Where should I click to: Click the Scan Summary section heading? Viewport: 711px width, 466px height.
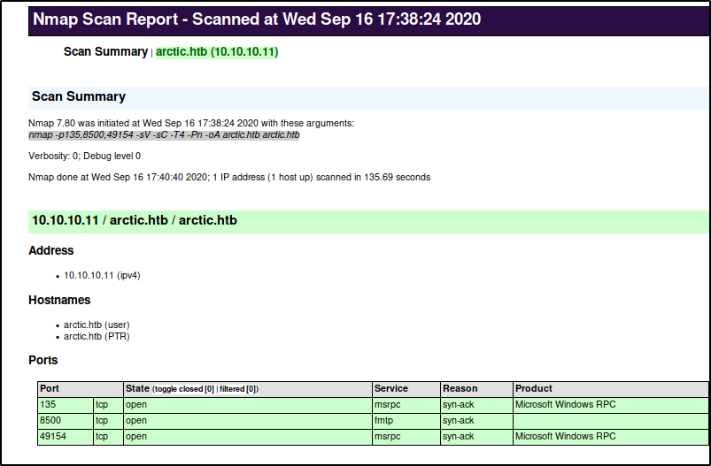click(x=79, y=96)
